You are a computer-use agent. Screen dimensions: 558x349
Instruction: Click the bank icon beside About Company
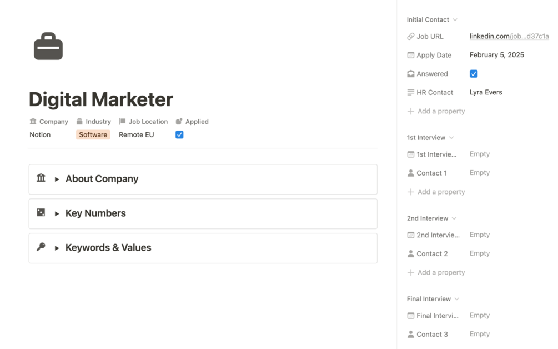pos(41,178)
